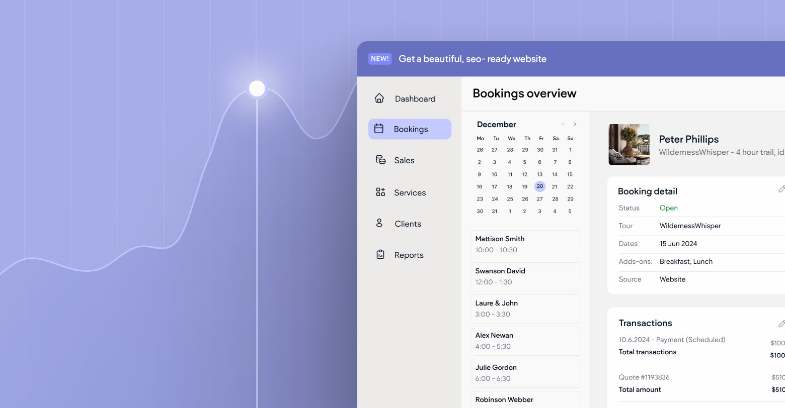
Task: Click Peter Phillips profile thumbnail
Action: point(629,145)
